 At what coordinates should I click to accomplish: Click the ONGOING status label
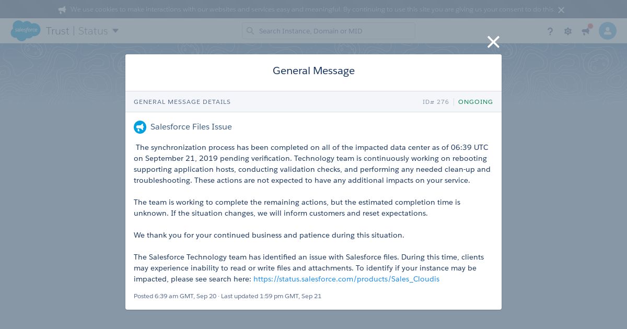pos(475,102)
